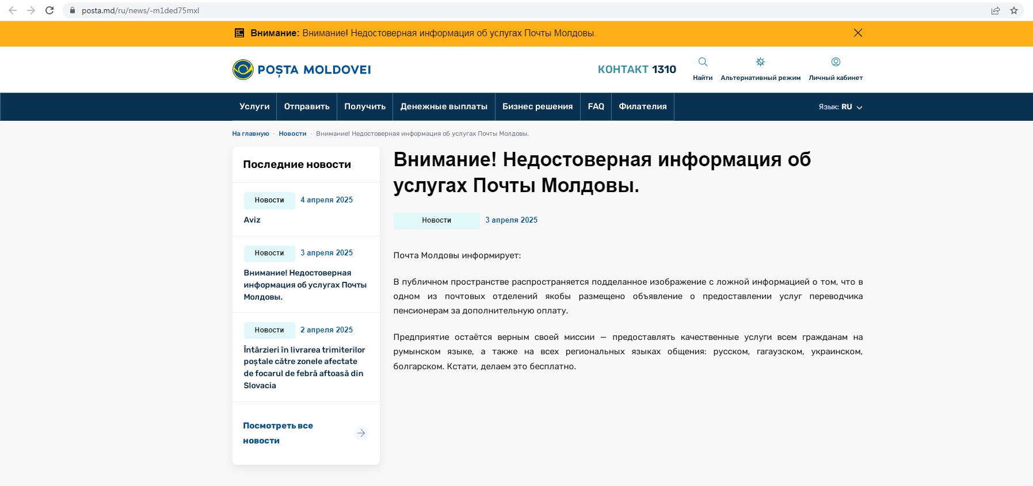1033x486 pixels.
Task: Open the Филателия menu item
Action: click(643, 106)
